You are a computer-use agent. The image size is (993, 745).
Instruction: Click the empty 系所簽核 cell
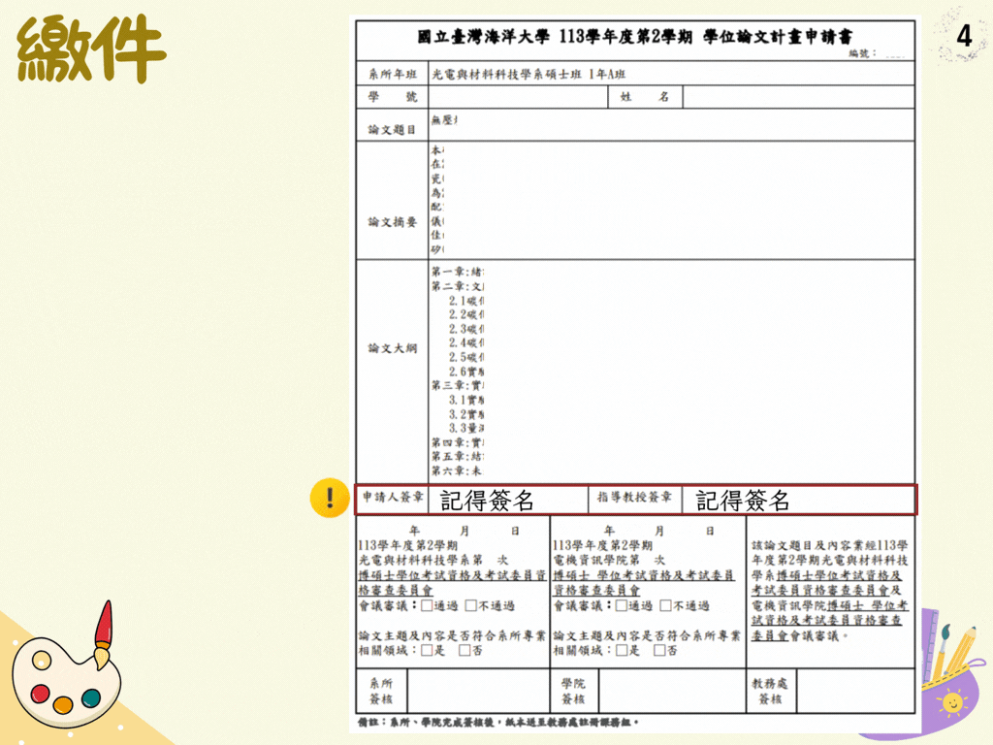pos(475,692)
